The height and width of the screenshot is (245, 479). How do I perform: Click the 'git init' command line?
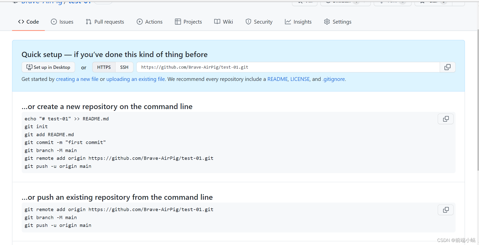(36, 127)
